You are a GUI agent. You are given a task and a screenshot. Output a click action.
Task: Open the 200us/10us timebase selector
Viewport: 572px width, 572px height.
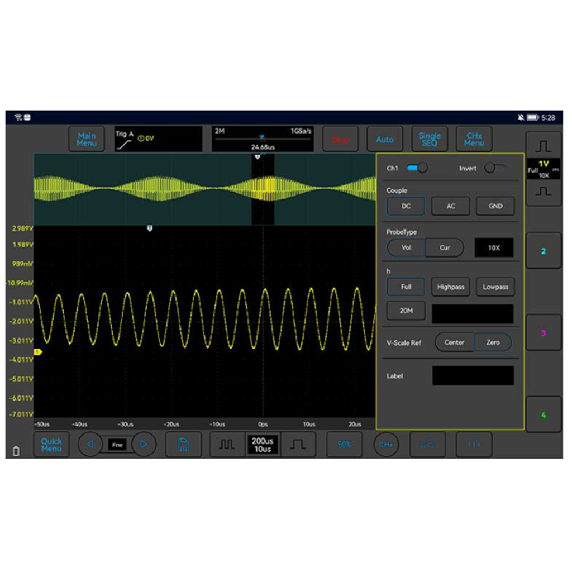pos(262,445)
